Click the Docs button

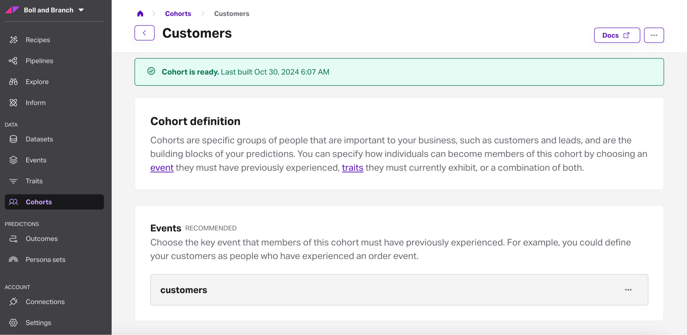(x=617, y=35)
